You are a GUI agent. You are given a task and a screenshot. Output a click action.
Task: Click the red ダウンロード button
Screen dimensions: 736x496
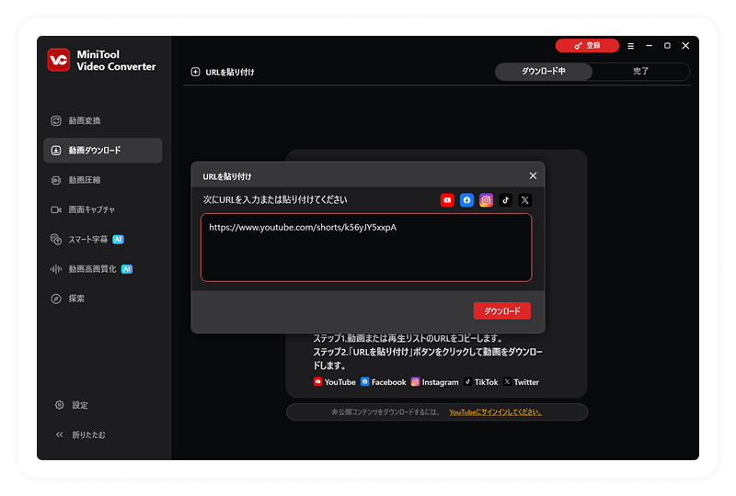pyautogui.click(x=502, y=310)
